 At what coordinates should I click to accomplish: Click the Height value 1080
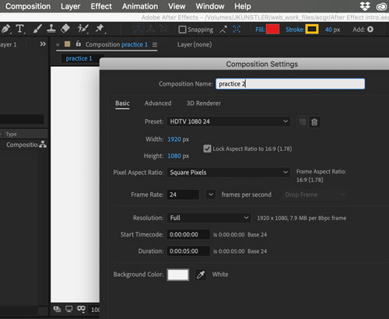(x=174, y=156)
